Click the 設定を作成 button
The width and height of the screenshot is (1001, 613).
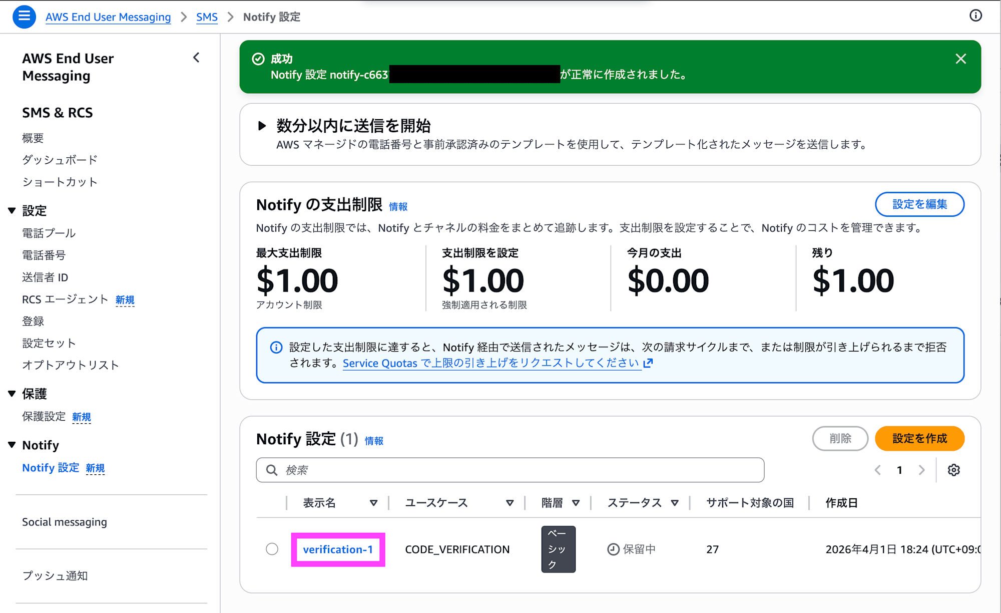tap(919, 438)
